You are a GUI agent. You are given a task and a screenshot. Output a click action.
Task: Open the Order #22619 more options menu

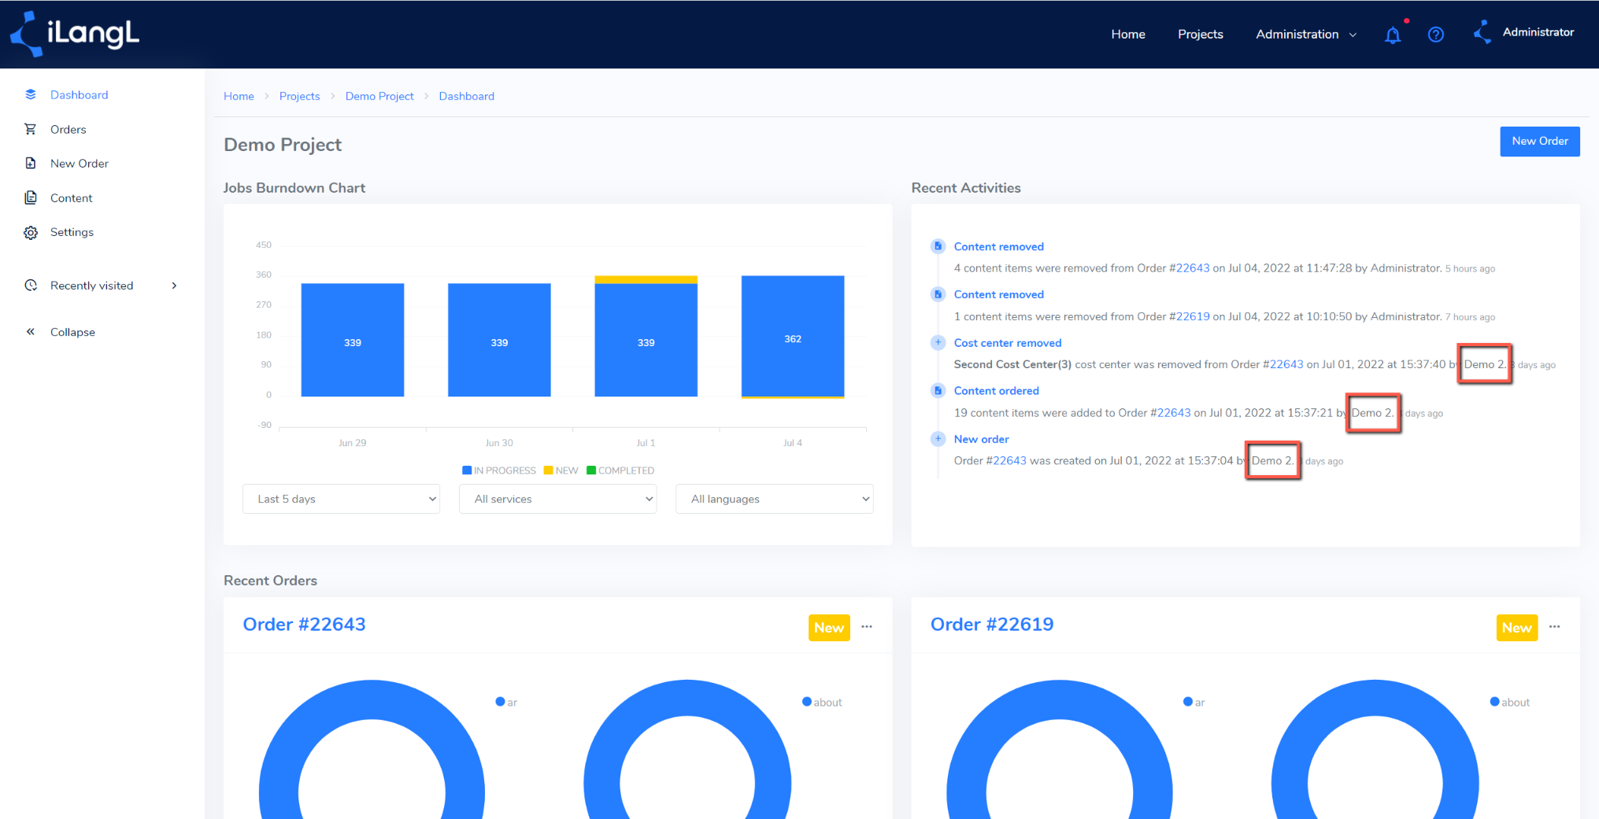(1555, 627)
